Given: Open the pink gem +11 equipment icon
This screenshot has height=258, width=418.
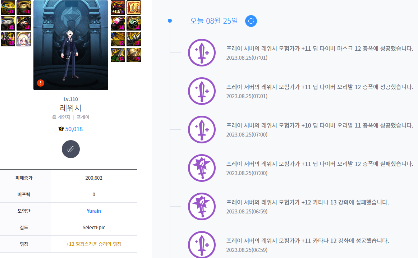Looking at the screenshot, I should click(x=118, y=23).
